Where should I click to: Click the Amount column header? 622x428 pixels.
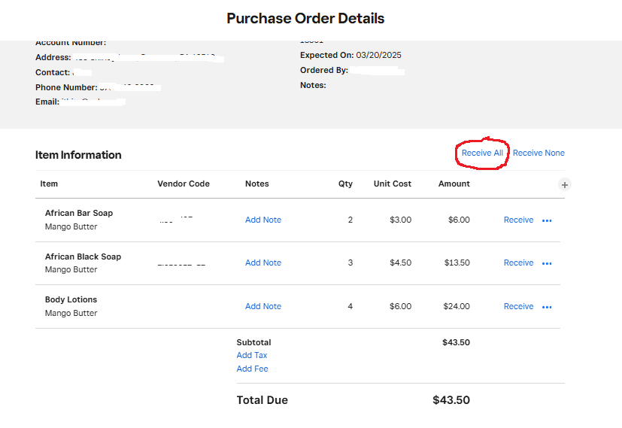pyautogui.click(x=454, y=184)
